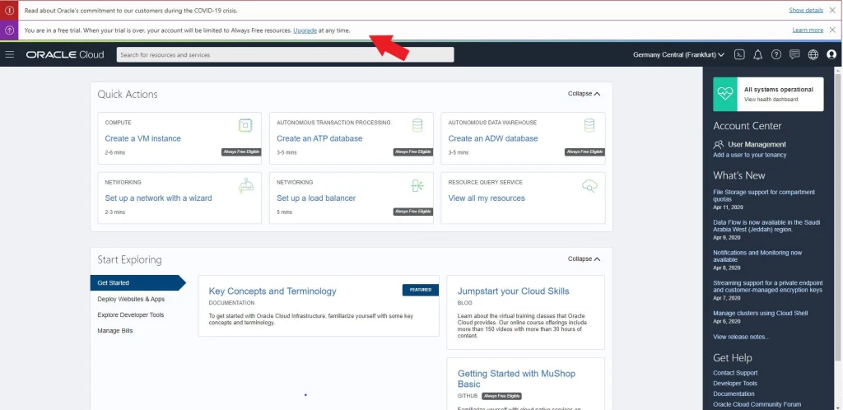The width and height of the screenshot is (843, 410).
Task: Close the free trial notice banner
Action: pos(832,30)
